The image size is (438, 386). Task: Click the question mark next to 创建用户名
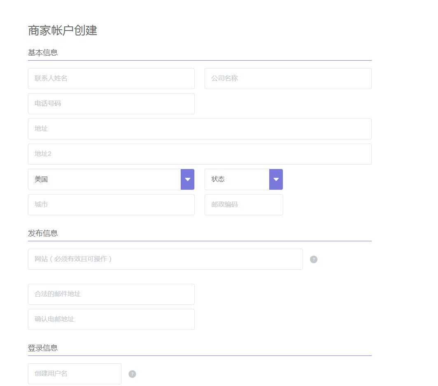(132, 374)
